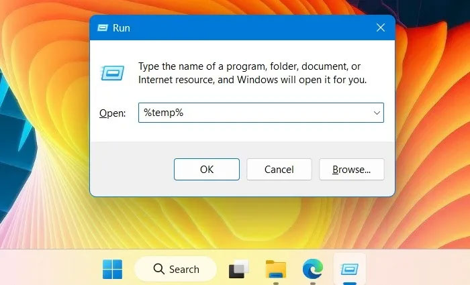Close the Run dialog with X
Viewport: 470px width, 285px height.
click(x=380, y=28)
